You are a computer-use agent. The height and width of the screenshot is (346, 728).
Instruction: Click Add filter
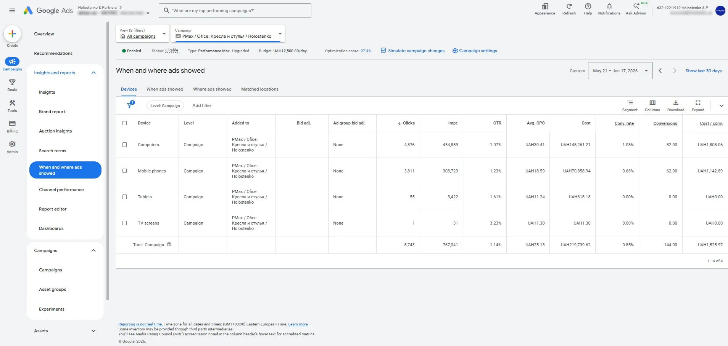tap(202, 105)
